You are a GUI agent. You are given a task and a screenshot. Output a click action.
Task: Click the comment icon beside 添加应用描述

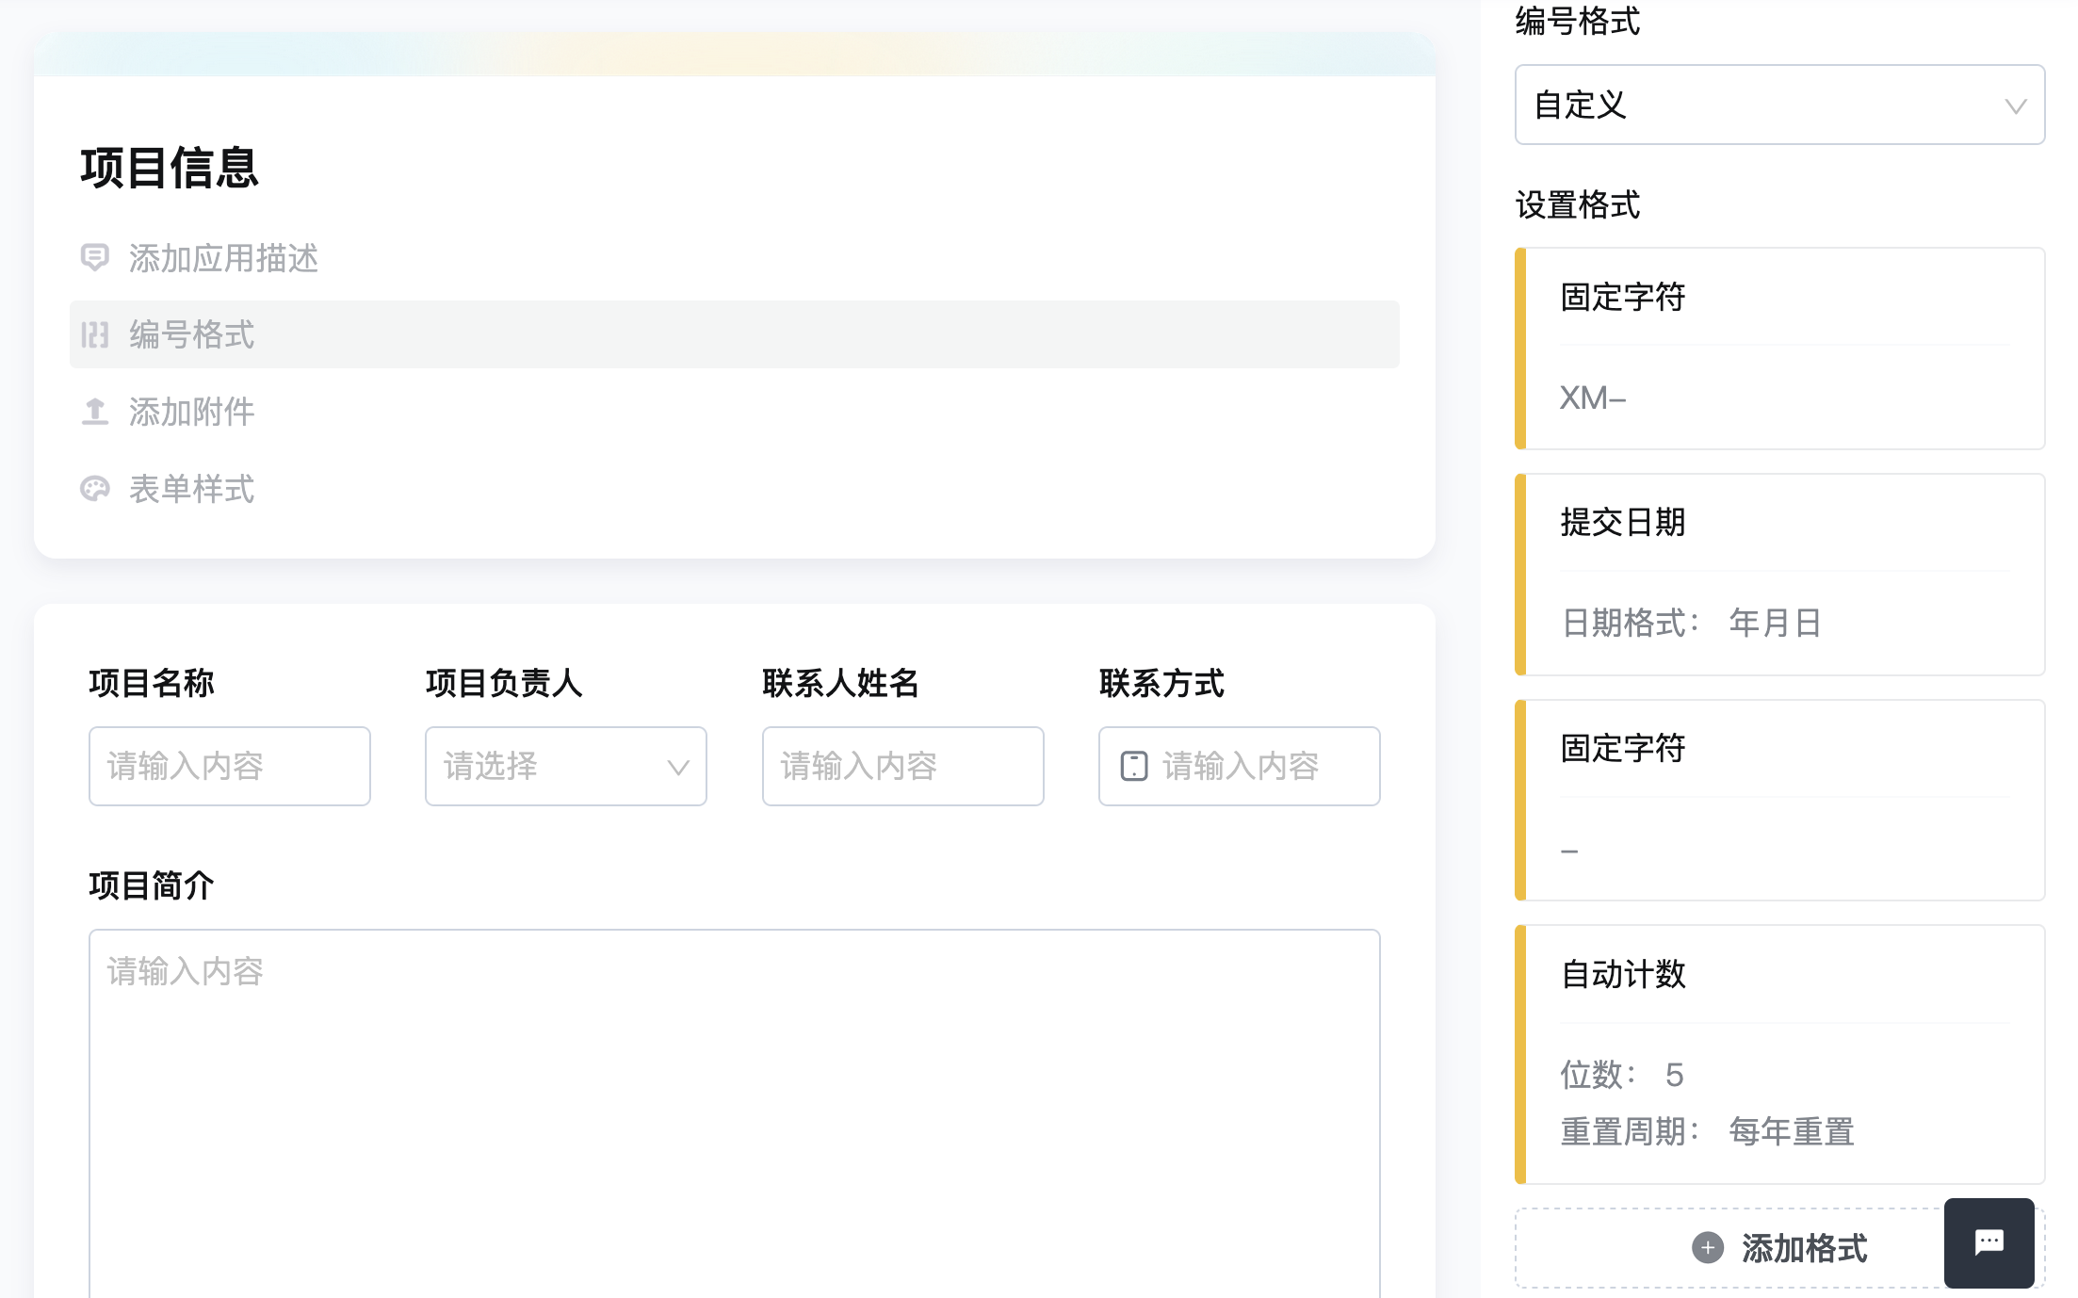click(94, 257)
